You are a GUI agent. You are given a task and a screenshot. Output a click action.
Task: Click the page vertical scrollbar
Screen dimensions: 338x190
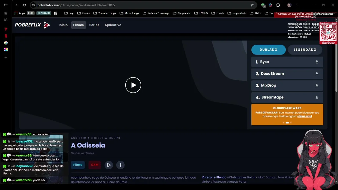point(336,56)
